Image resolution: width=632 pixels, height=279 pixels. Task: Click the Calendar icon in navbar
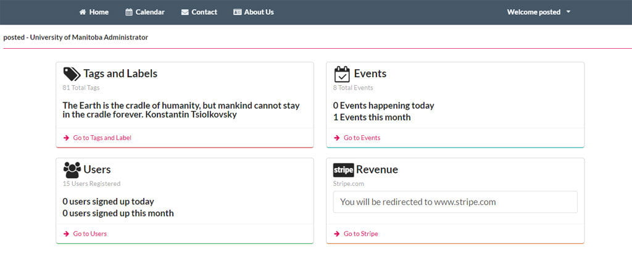[x=129, y=12]
